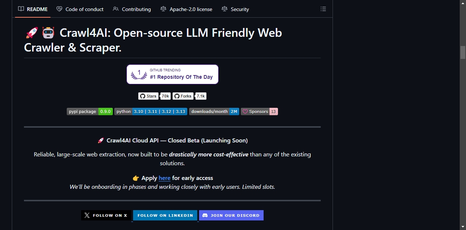
Task: Click the X logo icon
Action: pyautogui.click(x=87, y=215)
